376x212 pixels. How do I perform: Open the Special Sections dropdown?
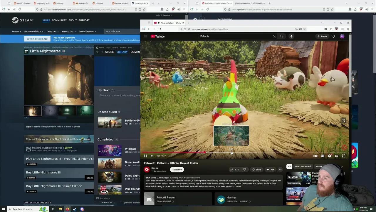click(x=87, y=31)
